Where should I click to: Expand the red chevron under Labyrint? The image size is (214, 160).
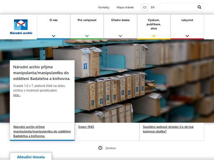[187, 36]
